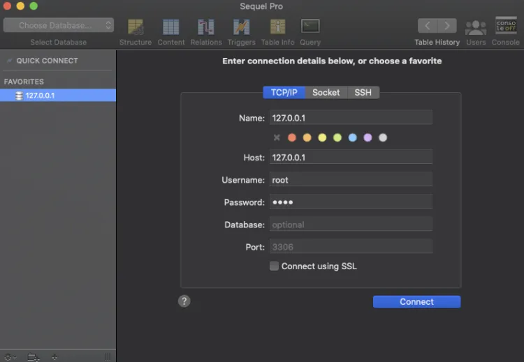This screenshot has width=524, height=362.
Task: Select the TCP/IP tab
Action: tap(284, 92)
